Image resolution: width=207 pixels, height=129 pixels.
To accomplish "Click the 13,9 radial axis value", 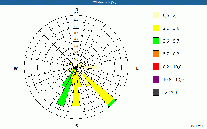I will tap(76, 13).
